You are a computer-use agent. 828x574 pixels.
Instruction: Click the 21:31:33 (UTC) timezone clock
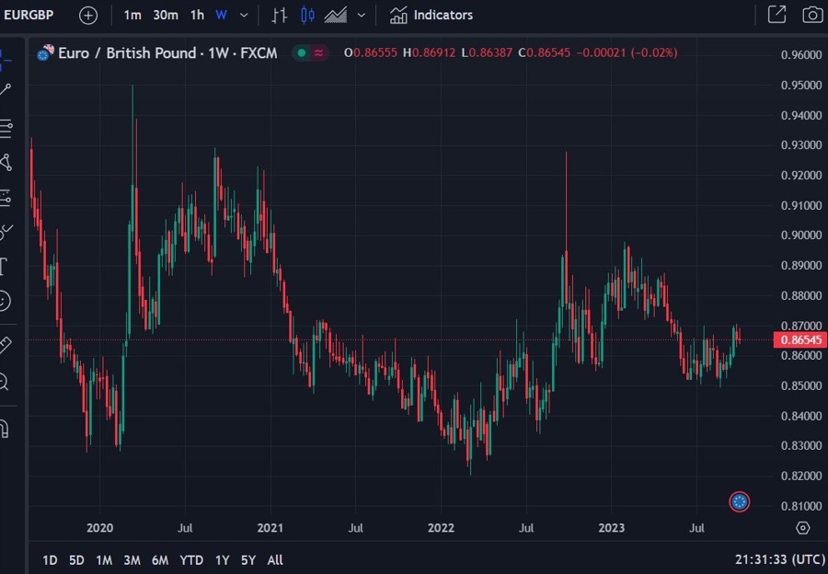[x=778, y=560]
